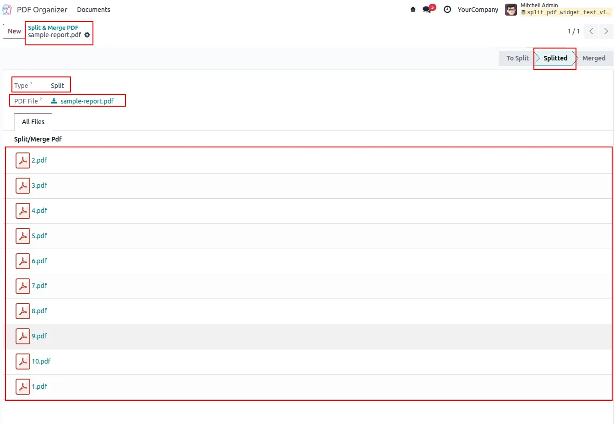The width and height of the screenshot is (614, 424).
Task: Click the PDF icon for 7.pdf
Action: tap(23, 286)
